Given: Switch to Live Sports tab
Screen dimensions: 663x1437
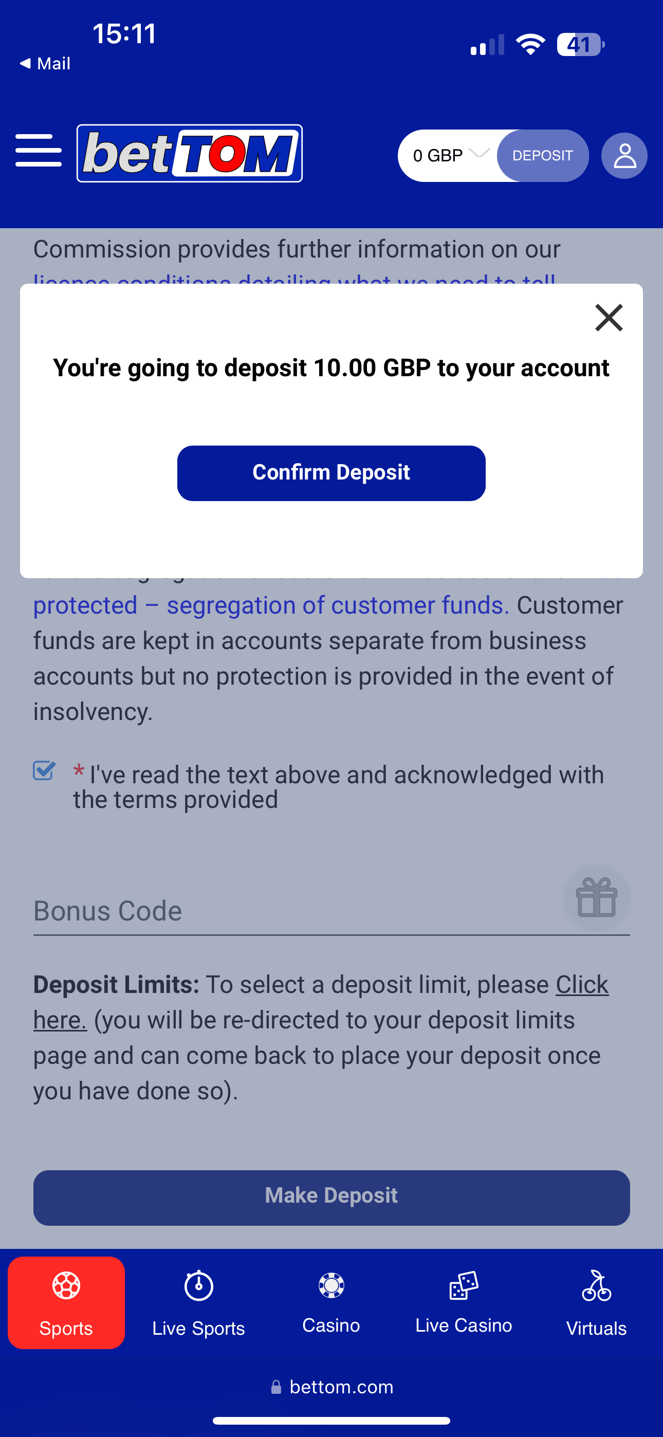Looking at the screenshot, I should 199,1302.
